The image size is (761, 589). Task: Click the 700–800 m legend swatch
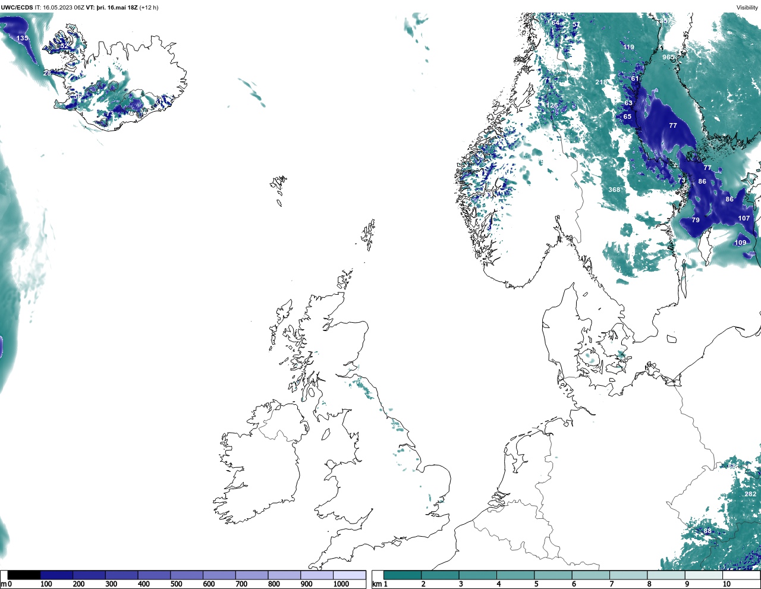click(x=251, y=575)
